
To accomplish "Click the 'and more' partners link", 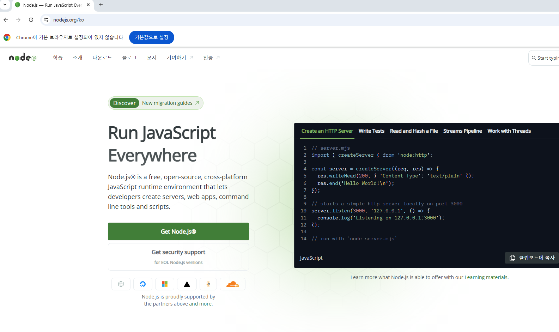I will coord(200,304).
